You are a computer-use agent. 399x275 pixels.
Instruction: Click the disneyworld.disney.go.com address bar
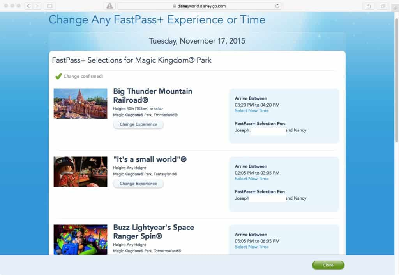pyautogui.click(x=199, y=6)
